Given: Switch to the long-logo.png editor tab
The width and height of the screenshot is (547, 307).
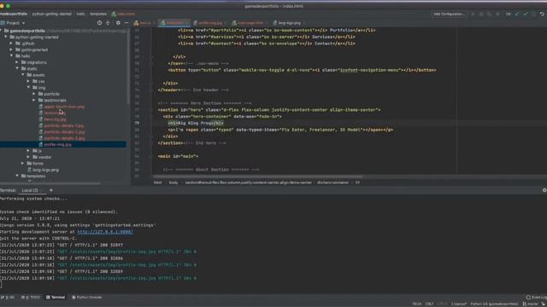Looking at the screenshot, I should click(288, 23).
